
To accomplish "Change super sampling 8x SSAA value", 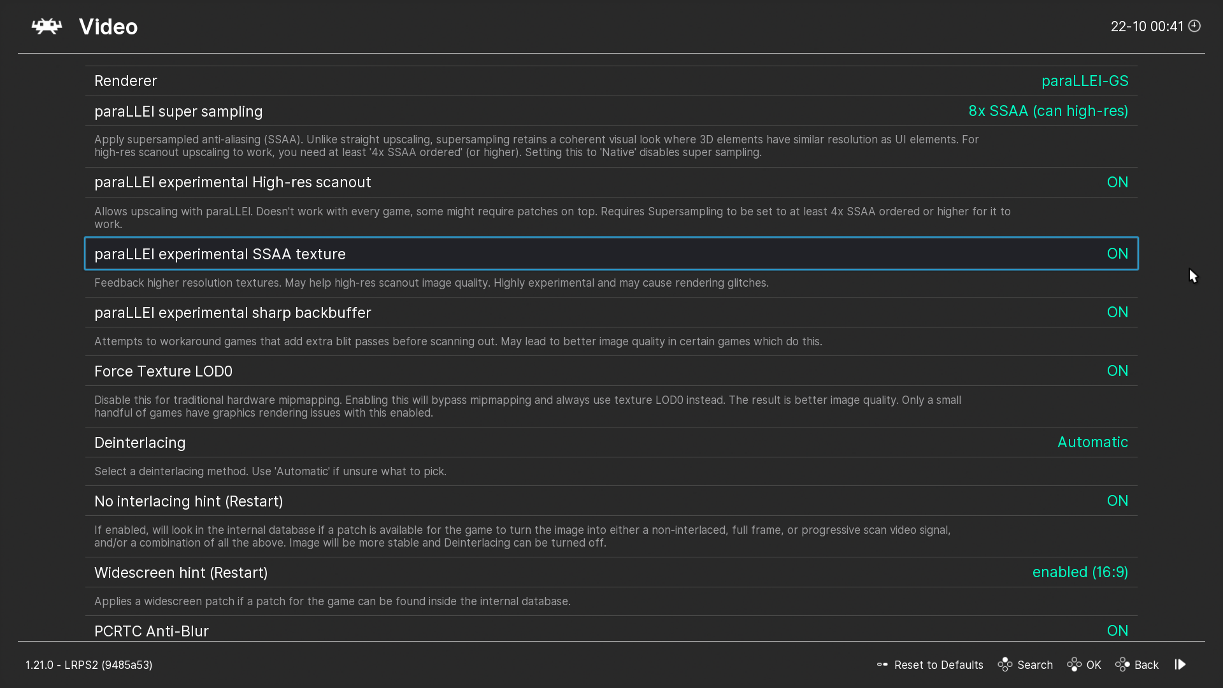I will tap(1048, 111).
